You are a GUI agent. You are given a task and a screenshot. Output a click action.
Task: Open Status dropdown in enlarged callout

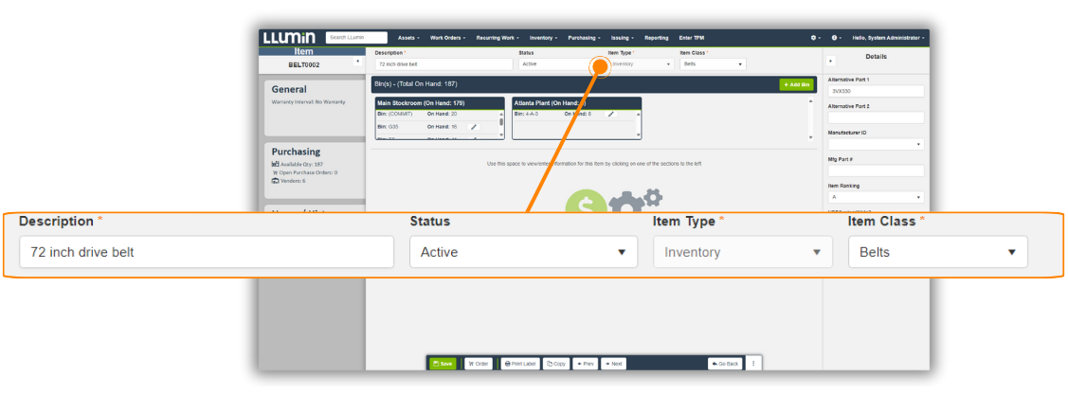pyautogui.click(x=524, y=252)
